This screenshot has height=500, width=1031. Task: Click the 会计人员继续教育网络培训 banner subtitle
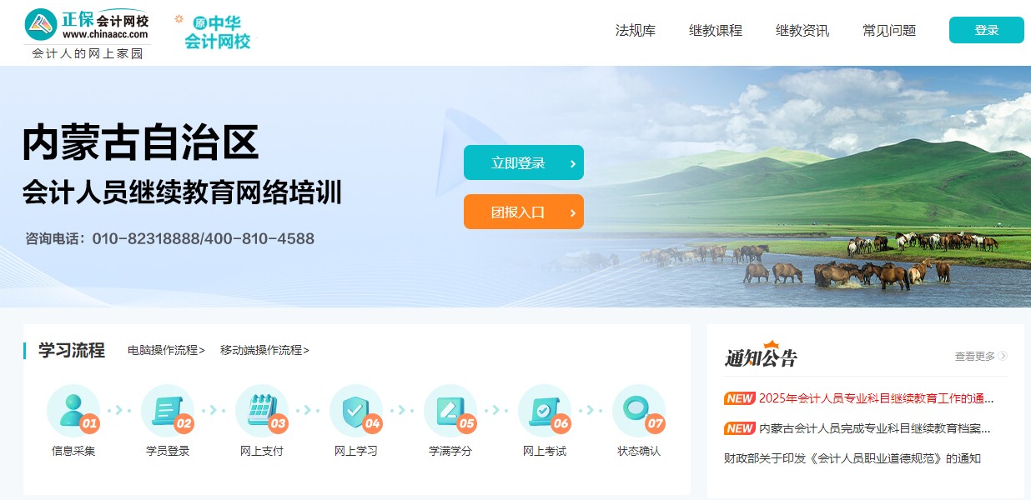[182, 192]
